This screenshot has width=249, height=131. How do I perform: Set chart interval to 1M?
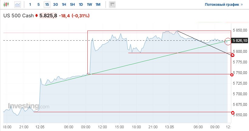[x=98, y=5]
